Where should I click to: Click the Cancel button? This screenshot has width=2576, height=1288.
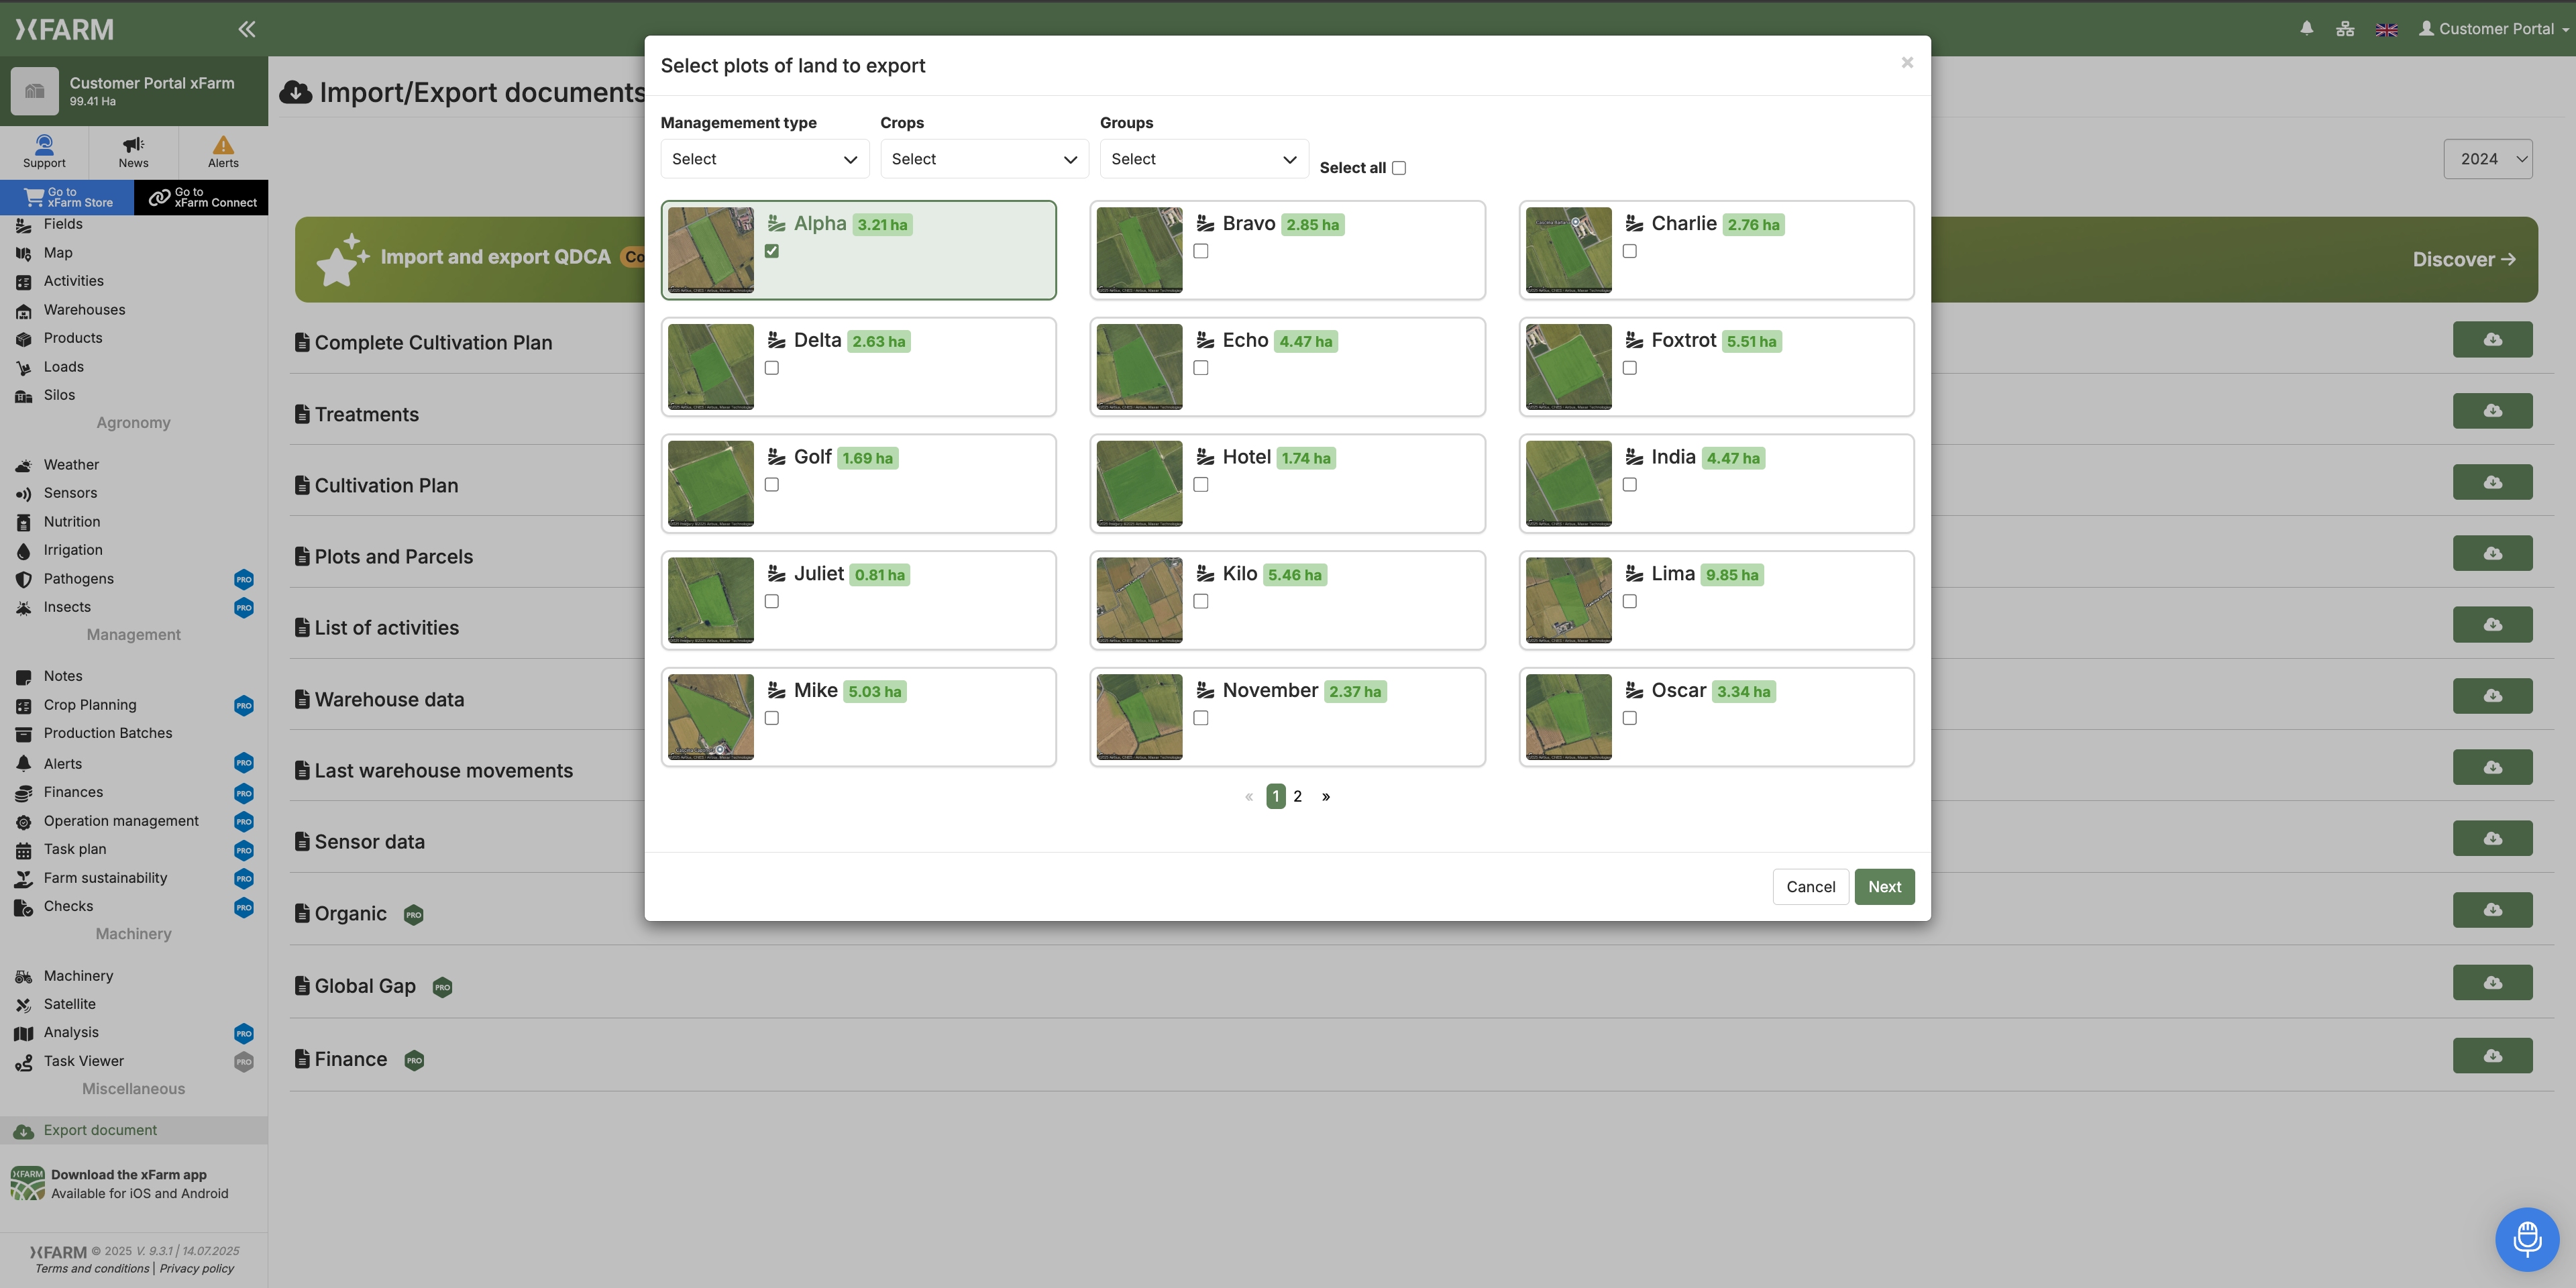(x=1810, y=887)
